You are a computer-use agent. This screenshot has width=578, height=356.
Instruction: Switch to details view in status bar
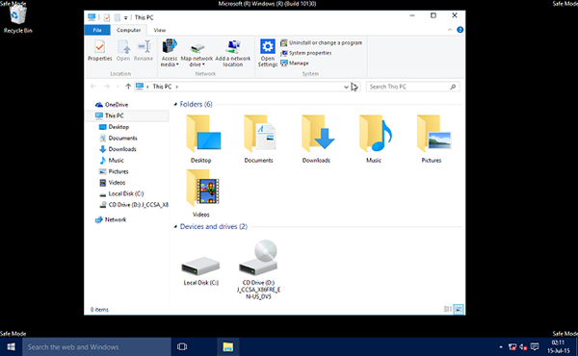tap(448, 309)
